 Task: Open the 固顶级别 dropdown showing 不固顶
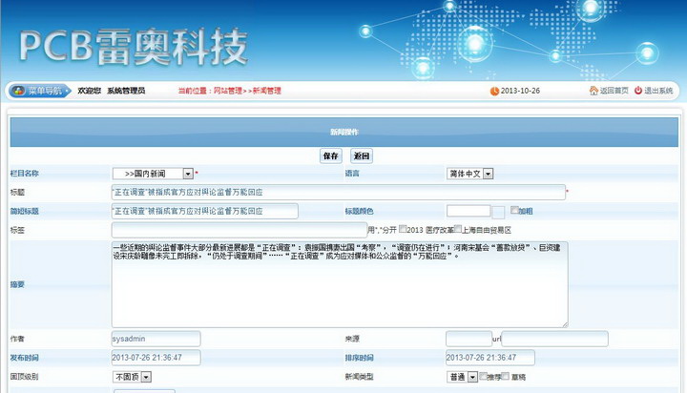click(x=132, y=377)
